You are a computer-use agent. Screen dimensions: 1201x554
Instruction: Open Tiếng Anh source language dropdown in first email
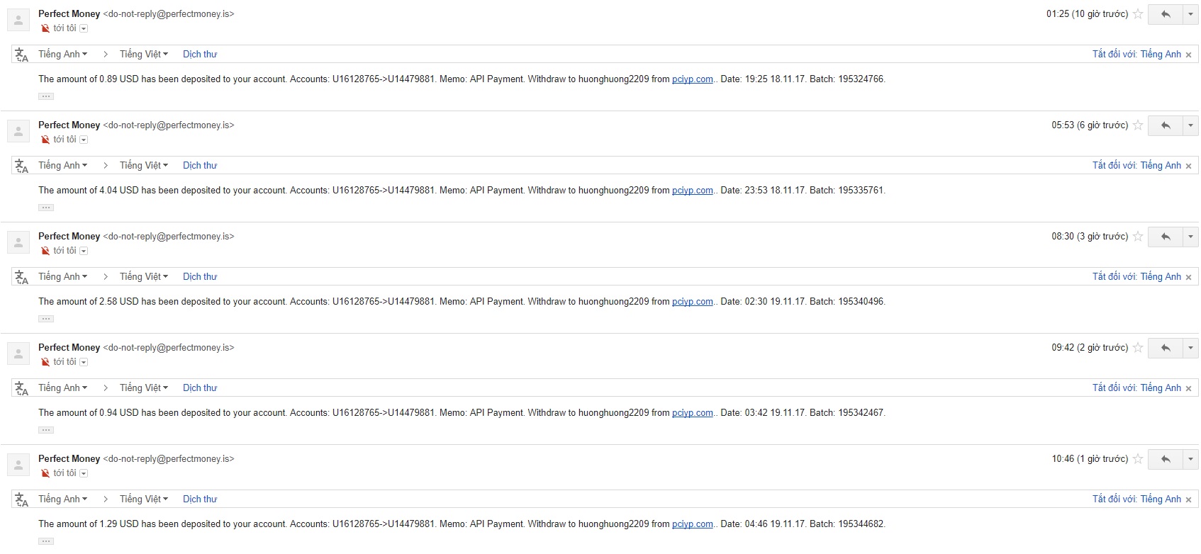coord(63,55)
